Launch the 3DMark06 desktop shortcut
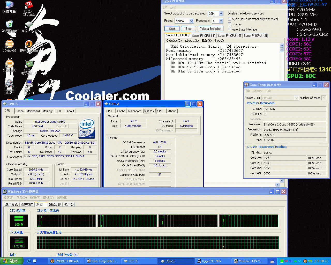Screen dimensions: 331x265 point(9,66)
